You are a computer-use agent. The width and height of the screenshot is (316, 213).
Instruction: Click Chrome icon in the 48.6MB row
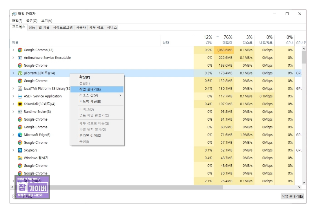coord(20,166)
